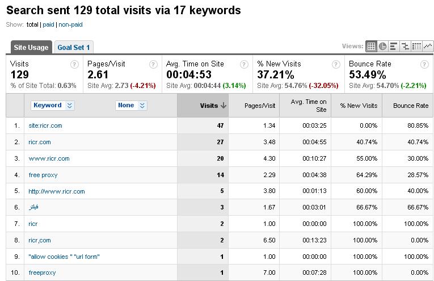Click the 00:04:53 average time summary
The image size is (434, 281).
[189, 75]
